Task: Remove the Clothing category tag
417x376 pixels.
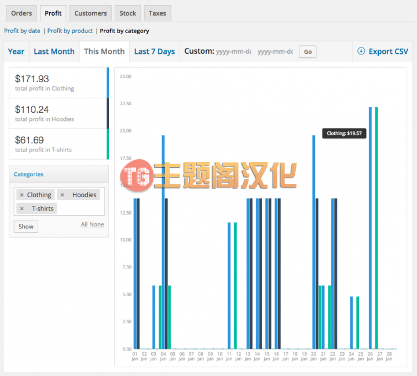Action: coord(22,195)
